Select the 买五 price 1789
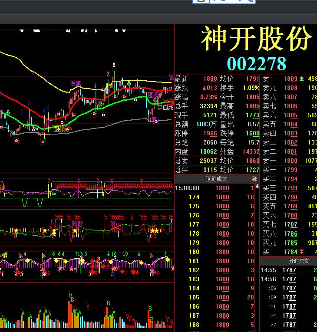Image resolution: width=317 pixels, height=332 pixels. [x=291, y=207]
